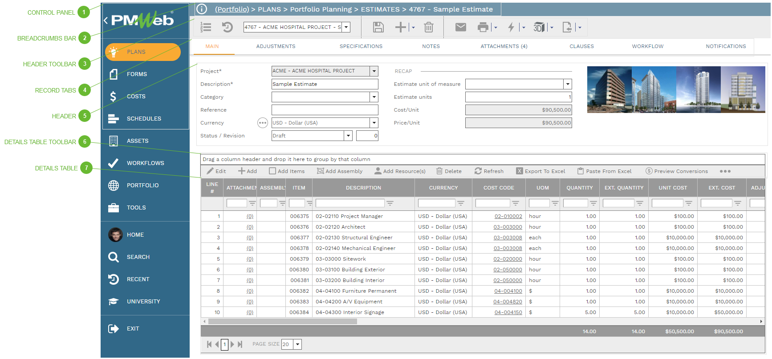
Task: Expand the print options dropdown arrow
Action: tap(496, 28)
